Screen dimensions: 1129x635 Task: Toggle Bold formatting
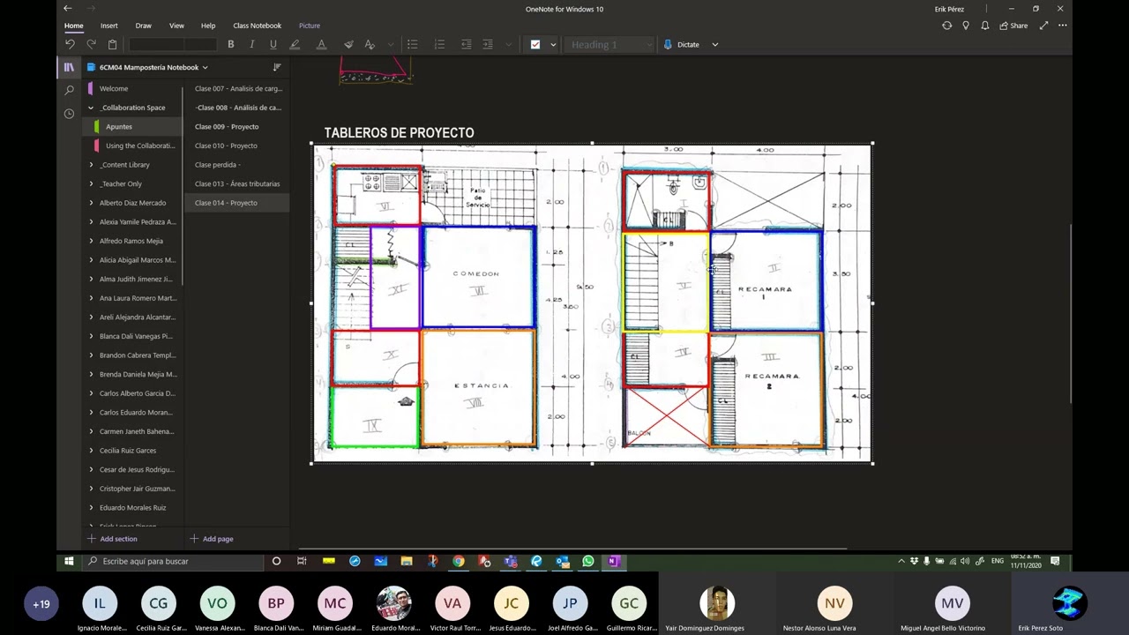click(231, 44)
